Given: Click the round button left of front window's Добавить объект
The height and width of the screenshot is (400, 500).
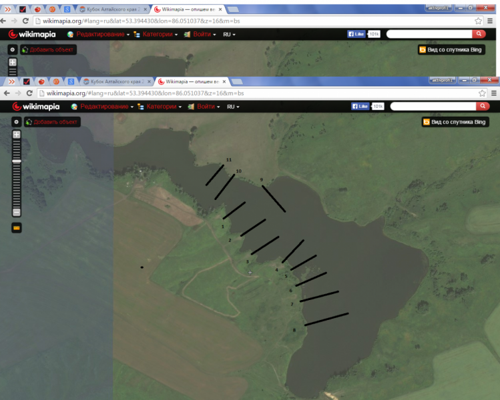Looking at the screenshot, I should click(17, 122).
